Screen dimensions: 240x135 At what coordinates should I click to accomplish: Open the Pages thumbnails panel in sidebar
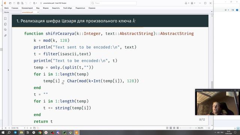[x=5, y=24]
